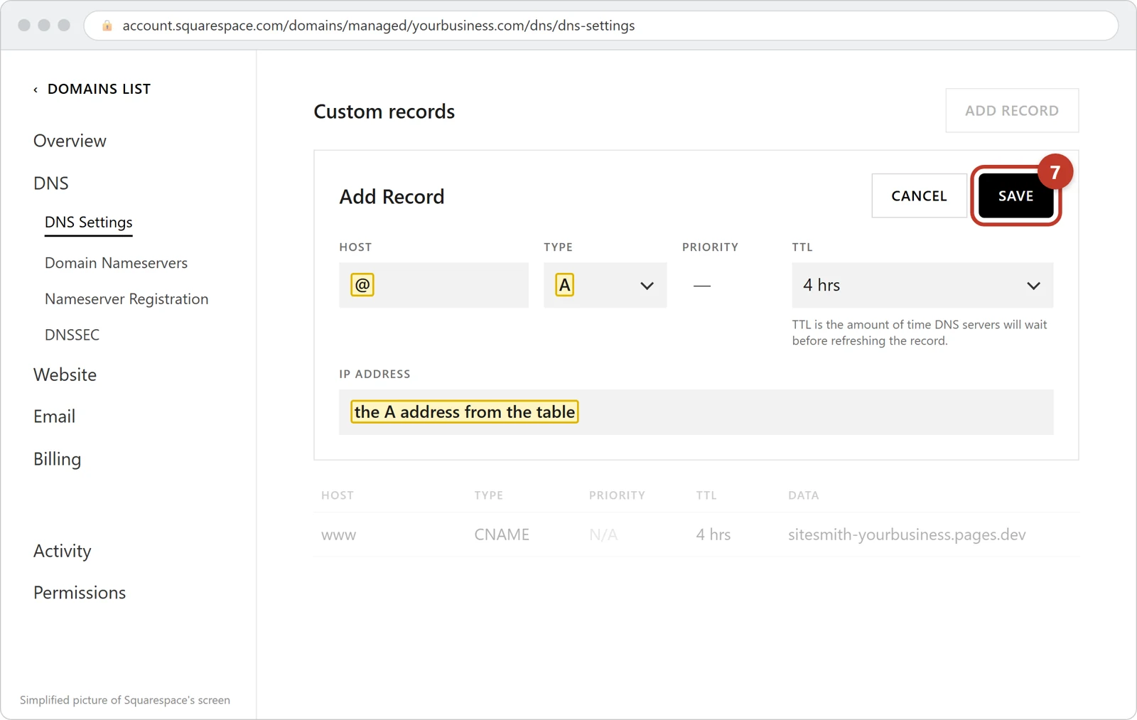Click the 4 hrs TTL cell in www row
The width and height of the screenshot is (1137, 720).
[x=713, y=534]
